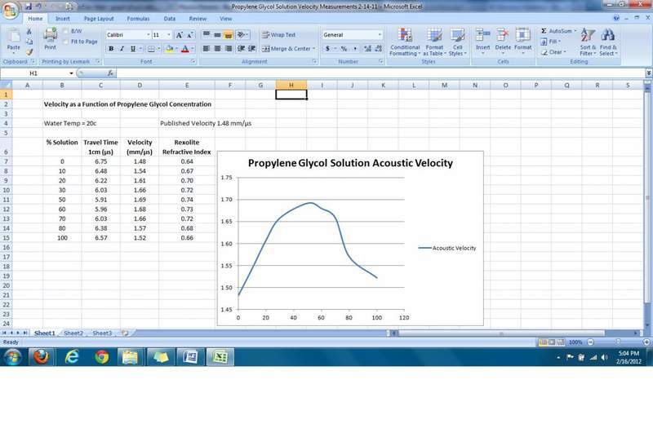Click the Sort & Filter icon
This screenshot has width=653, height=437.
tap(588, 41)
